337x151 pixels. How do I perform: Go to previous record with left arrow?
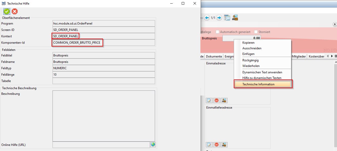207,18
